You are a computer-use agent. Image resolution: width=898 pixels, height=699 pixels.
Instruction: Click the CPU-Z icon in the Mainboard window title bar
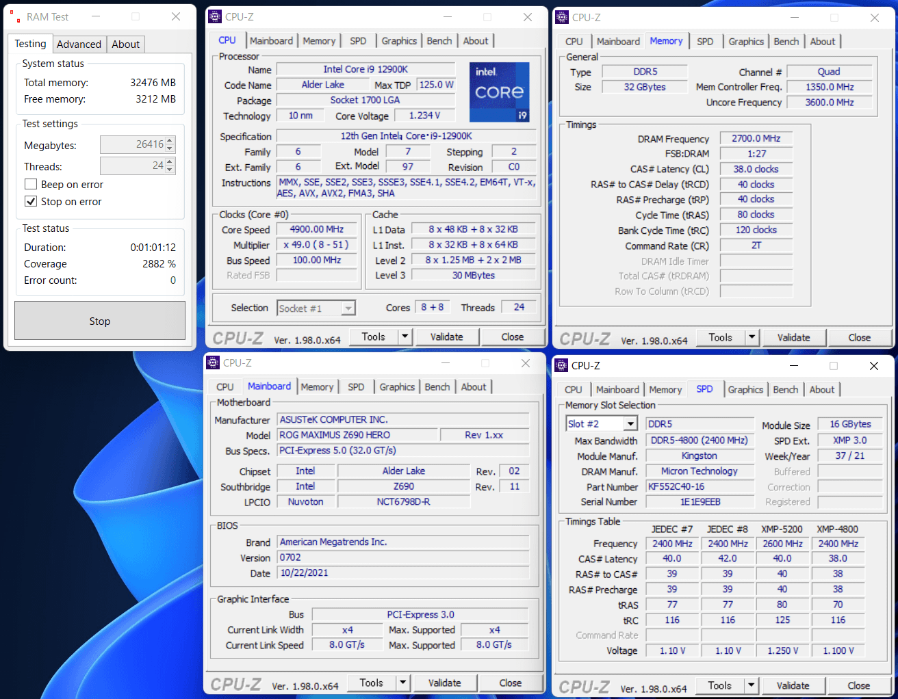pos(213,363)
